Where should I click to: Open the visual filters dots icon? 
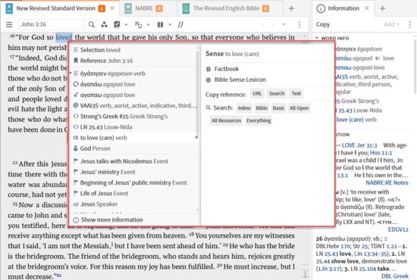tap(105, 25)
